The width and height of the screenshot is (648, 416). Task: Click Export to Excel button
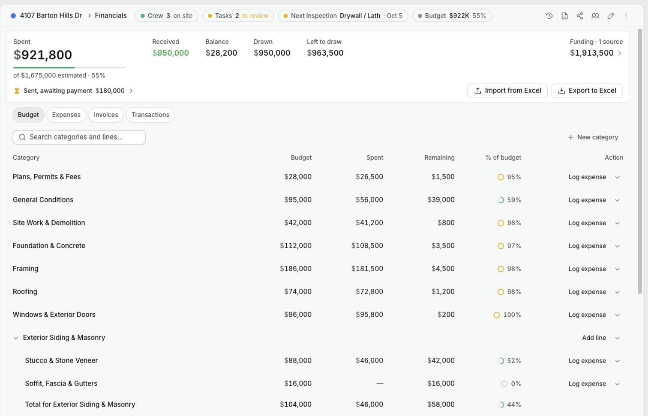587,91
